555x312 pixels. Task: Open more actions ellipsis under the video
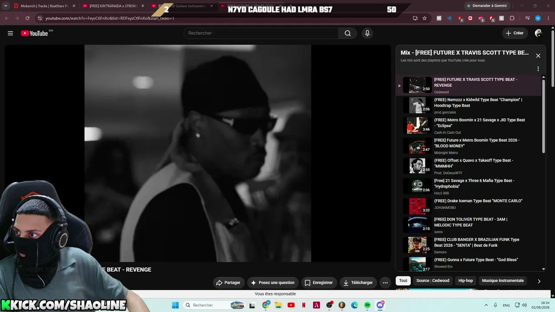385,283
